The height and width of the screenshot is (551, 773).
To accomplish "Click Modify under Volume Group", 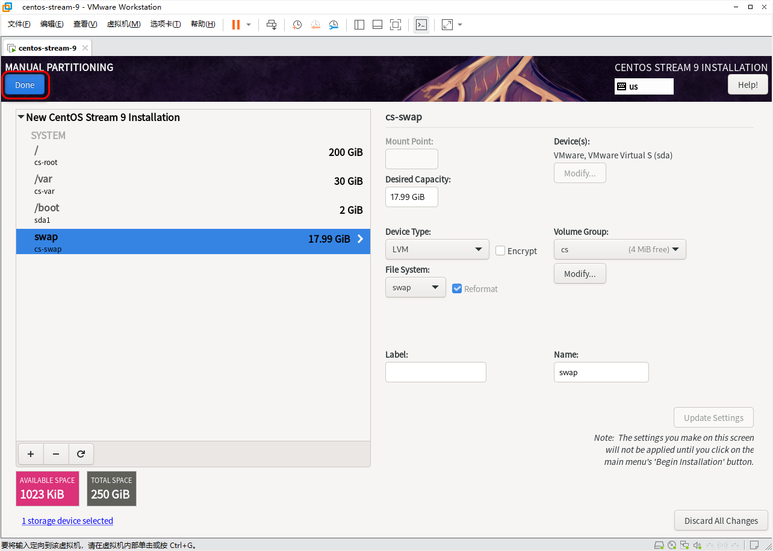I will 580,273.
